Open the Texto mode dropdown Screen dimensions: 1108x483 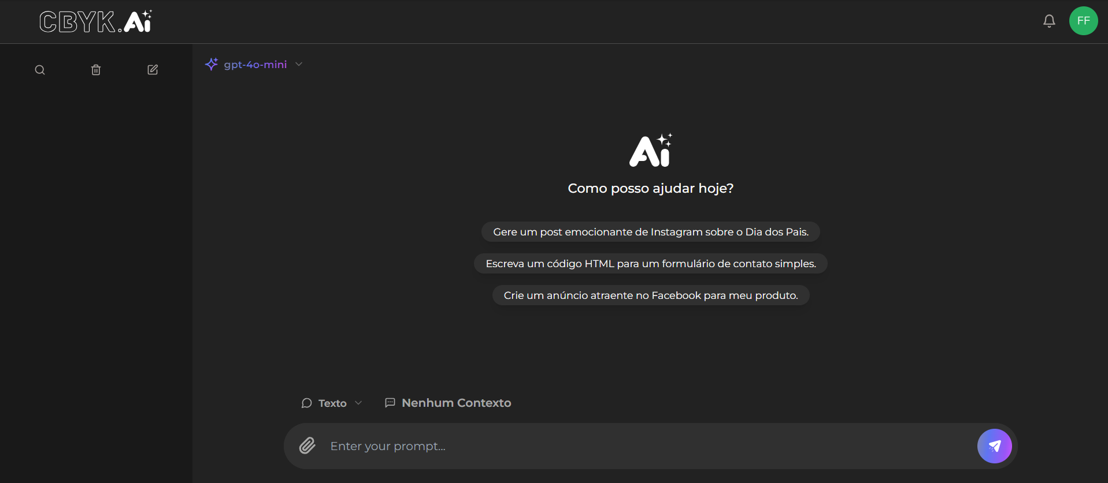332,403
